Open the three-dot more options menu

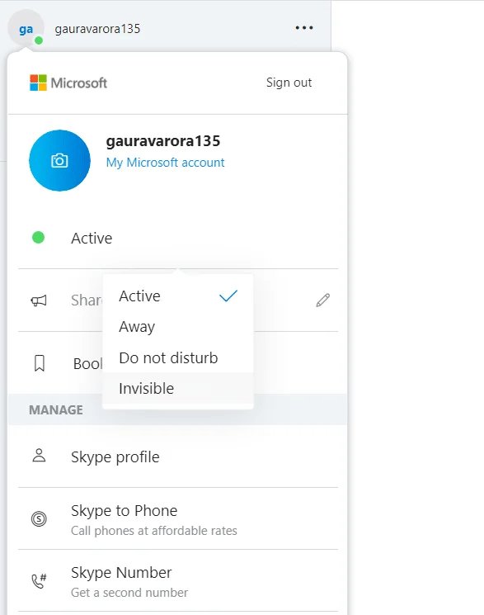click(x=304, y=28)
